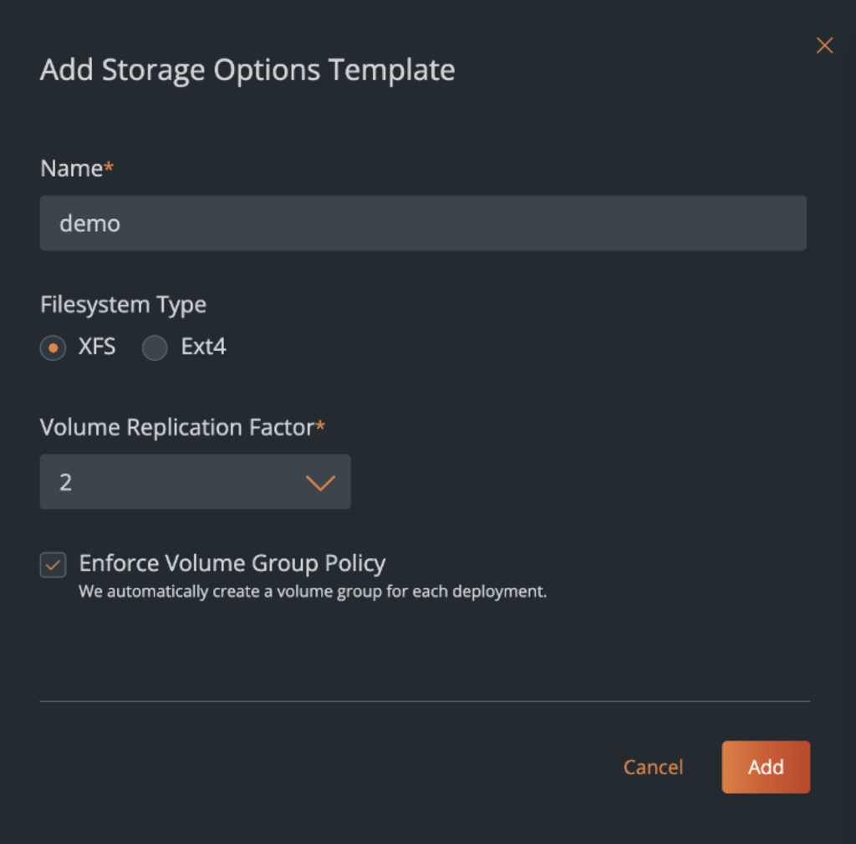
Task: Click the filled XFS radio indicator icon
Action: point(53,348)
